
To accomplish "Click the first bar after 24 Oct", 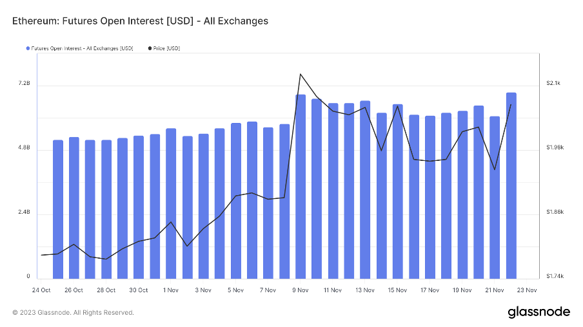I will coord(58,209).
